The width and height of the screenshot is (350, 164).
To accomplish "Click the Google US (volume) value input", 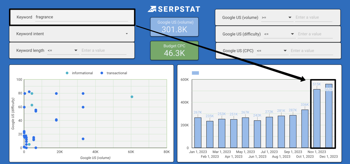I will pos(314,17).
